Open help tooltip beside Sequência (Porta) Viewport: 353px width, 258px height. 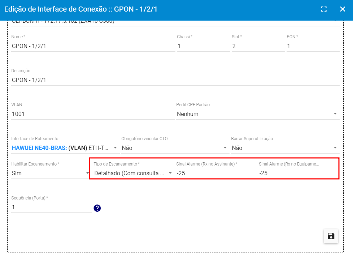tap(97, 208)
